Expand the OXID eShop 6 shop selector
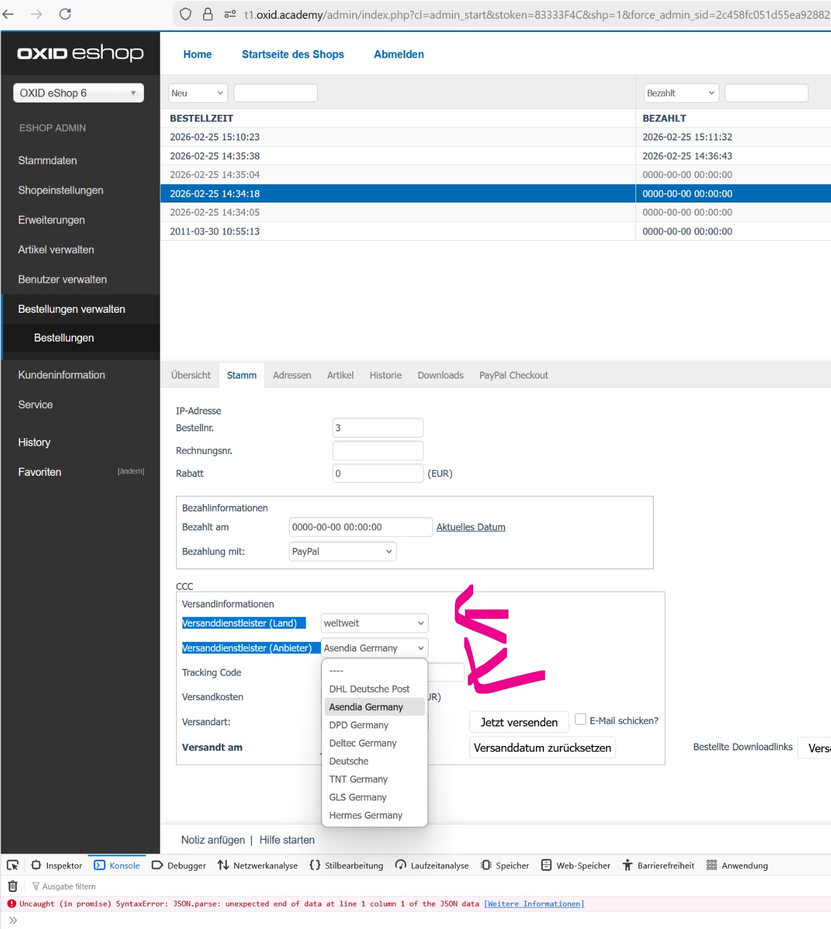 point(78,93)
